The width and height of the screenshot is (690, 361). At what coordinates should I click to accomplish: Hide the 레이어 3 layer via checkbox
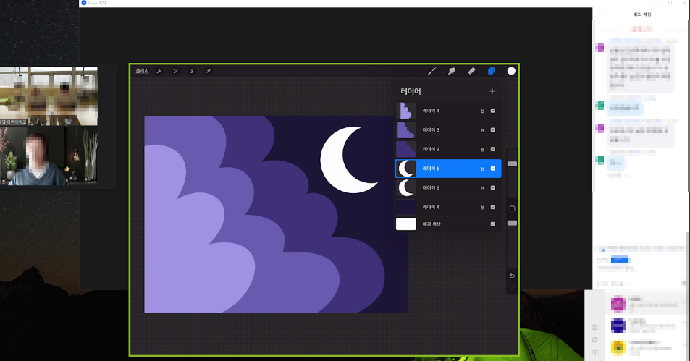(x=493, y=130)
